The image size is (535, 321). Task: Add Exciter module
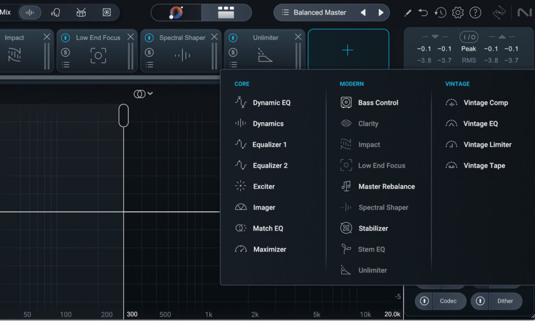255,187
